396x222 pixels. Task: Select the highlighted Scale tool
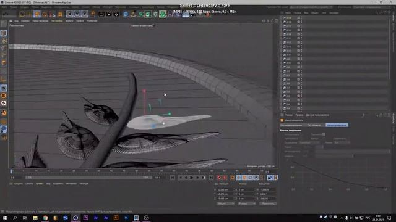[37, 14]
